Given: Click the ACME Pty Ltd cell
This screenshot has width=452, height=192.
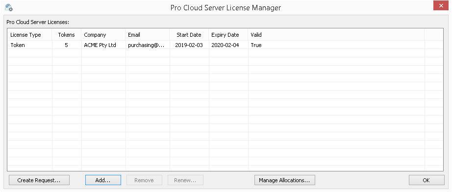Looking at the screenshot, I should point(103,45).
